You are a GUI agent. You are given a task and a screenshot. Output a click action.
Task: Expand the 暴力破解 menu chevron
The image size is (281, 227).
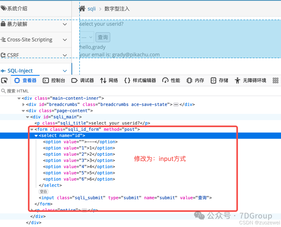[65, 24]
